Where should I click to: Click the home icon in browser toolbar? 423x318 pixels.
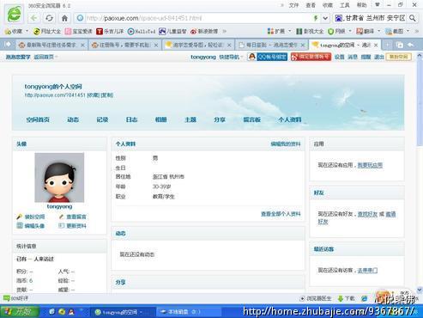[64, 18]
